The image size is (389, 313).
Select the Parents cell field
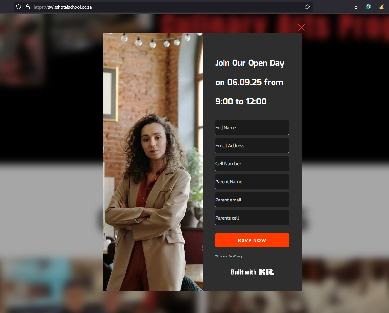(252, 218)
